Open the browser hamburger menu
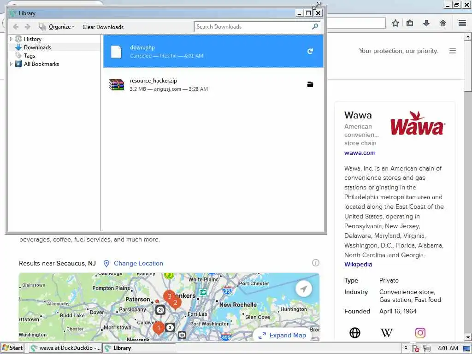The image size is (472, 354). click(x=462, y=23)
